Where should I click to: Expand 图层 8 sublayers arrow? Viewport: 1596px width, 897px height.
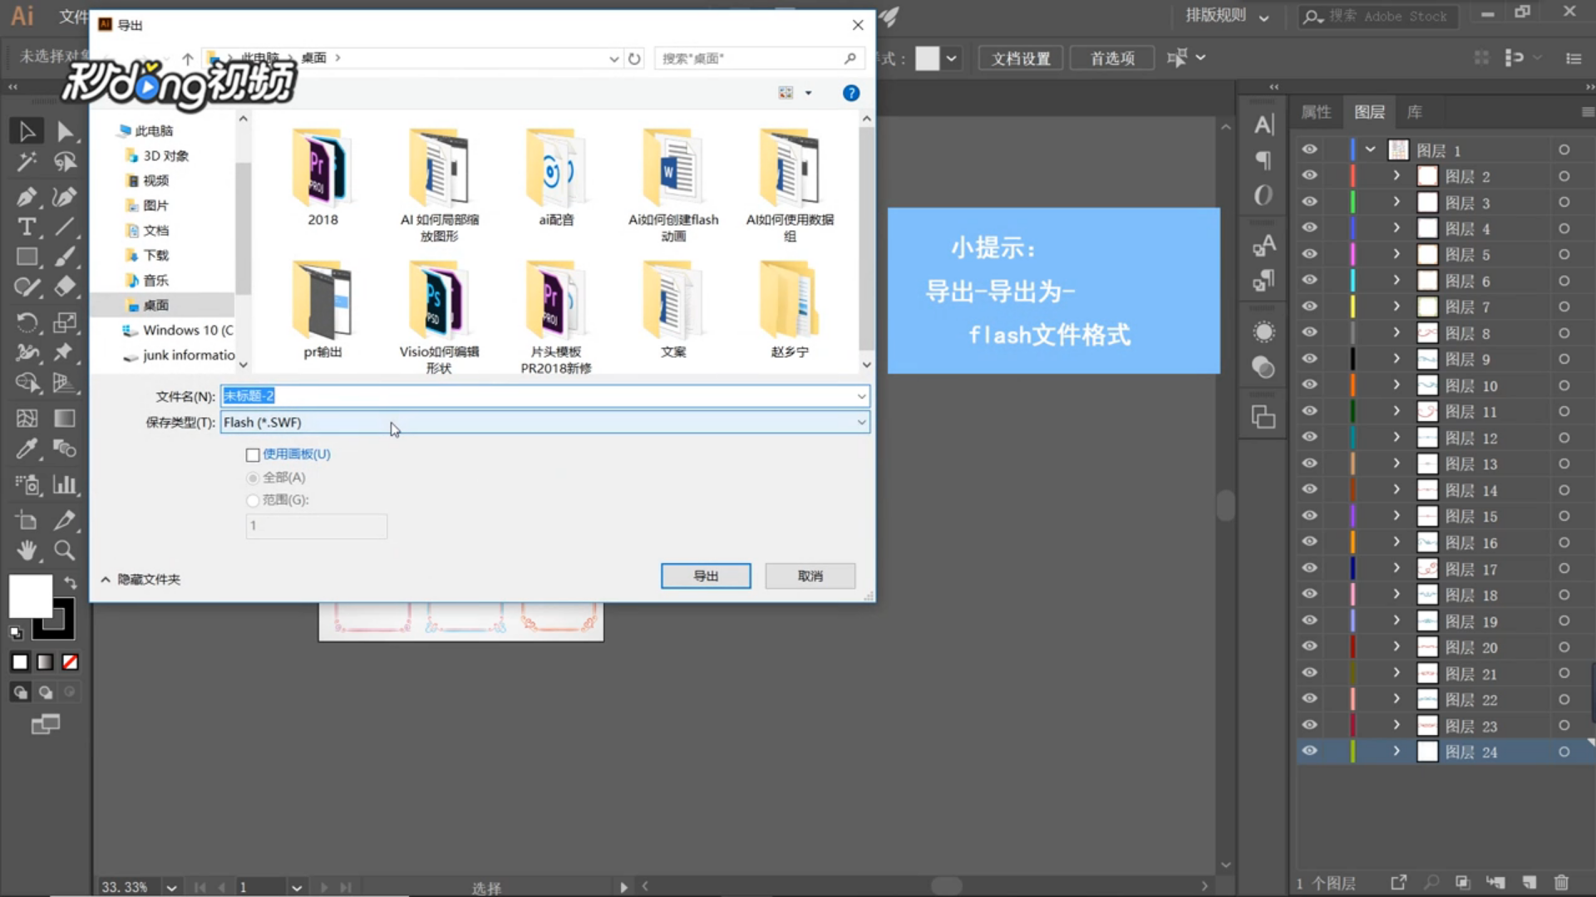[1396, 333]
